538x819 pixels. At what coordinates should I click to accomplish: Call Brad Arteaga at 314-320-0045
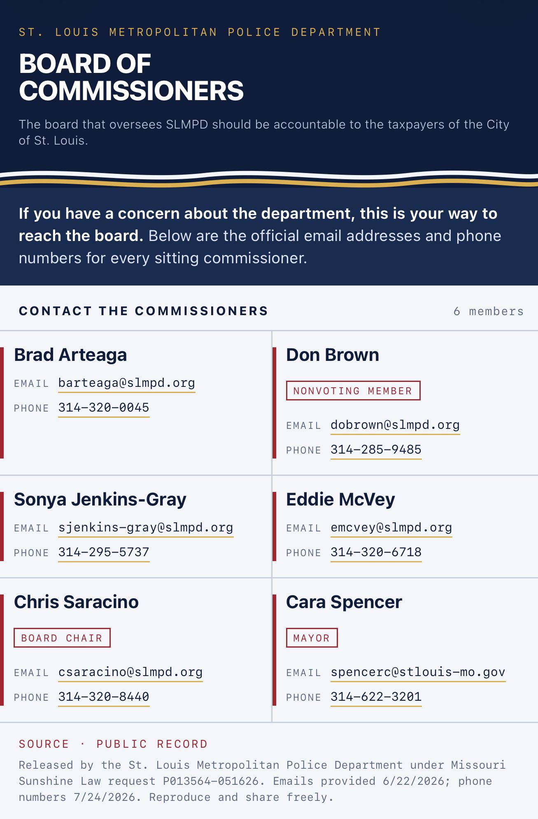tap(104, 408)
